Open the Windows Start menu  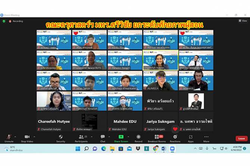[78, 149]
